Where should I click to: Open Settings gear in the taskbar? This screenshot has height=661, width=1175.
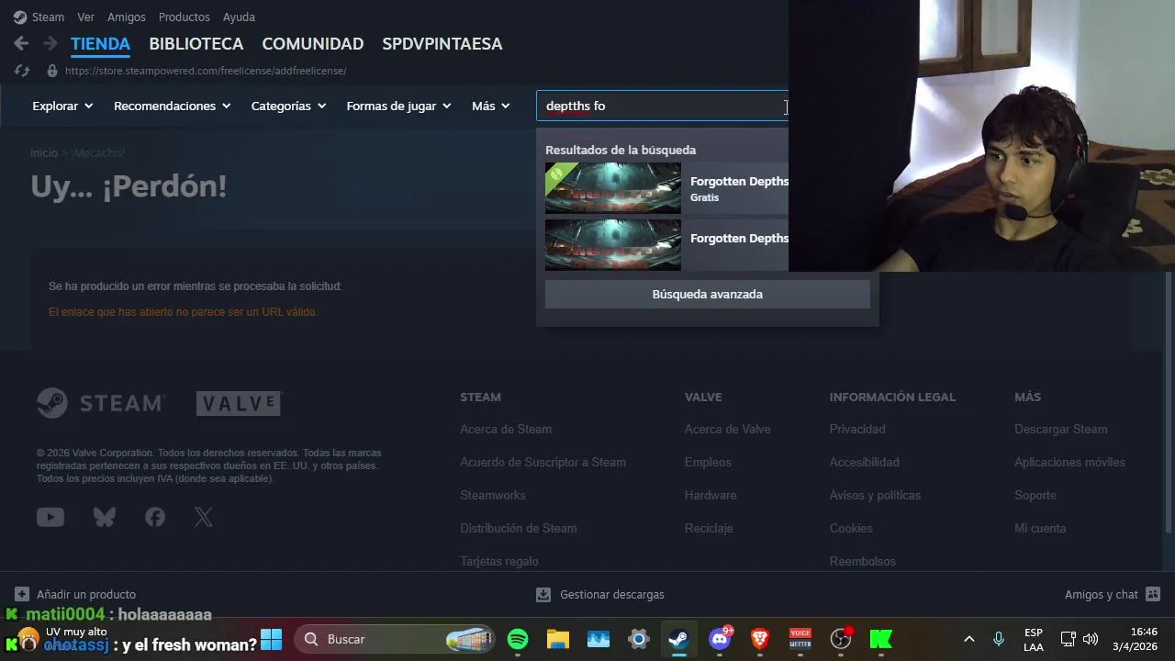(639, 639)
